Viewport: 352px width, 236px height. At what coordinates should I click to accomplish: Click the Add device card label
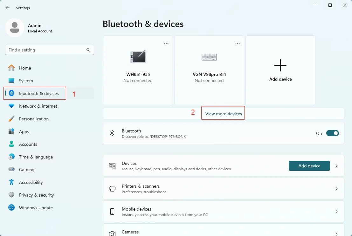coord(280,79)
